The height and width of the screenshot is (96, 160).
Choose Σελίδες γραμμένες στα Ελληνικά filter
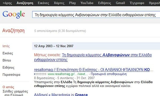click(x=15, y=93)
